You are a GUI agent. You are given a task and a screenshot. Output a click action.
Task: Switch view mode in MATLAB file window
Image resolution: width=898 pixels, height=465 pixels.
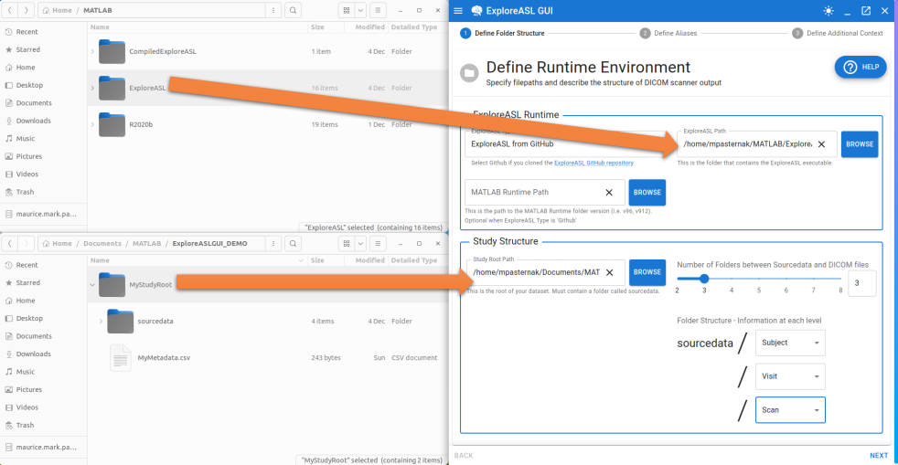[x=347, y=10]
